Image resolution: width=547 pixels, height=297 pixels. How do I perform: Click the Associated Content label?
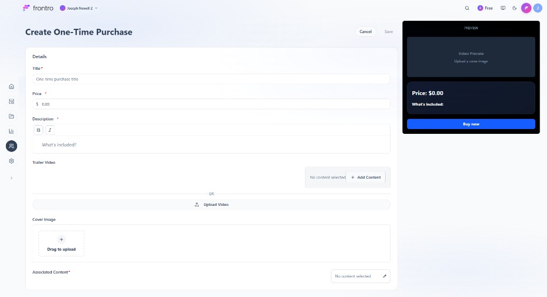pyautogui.click(x=50, y=272)
